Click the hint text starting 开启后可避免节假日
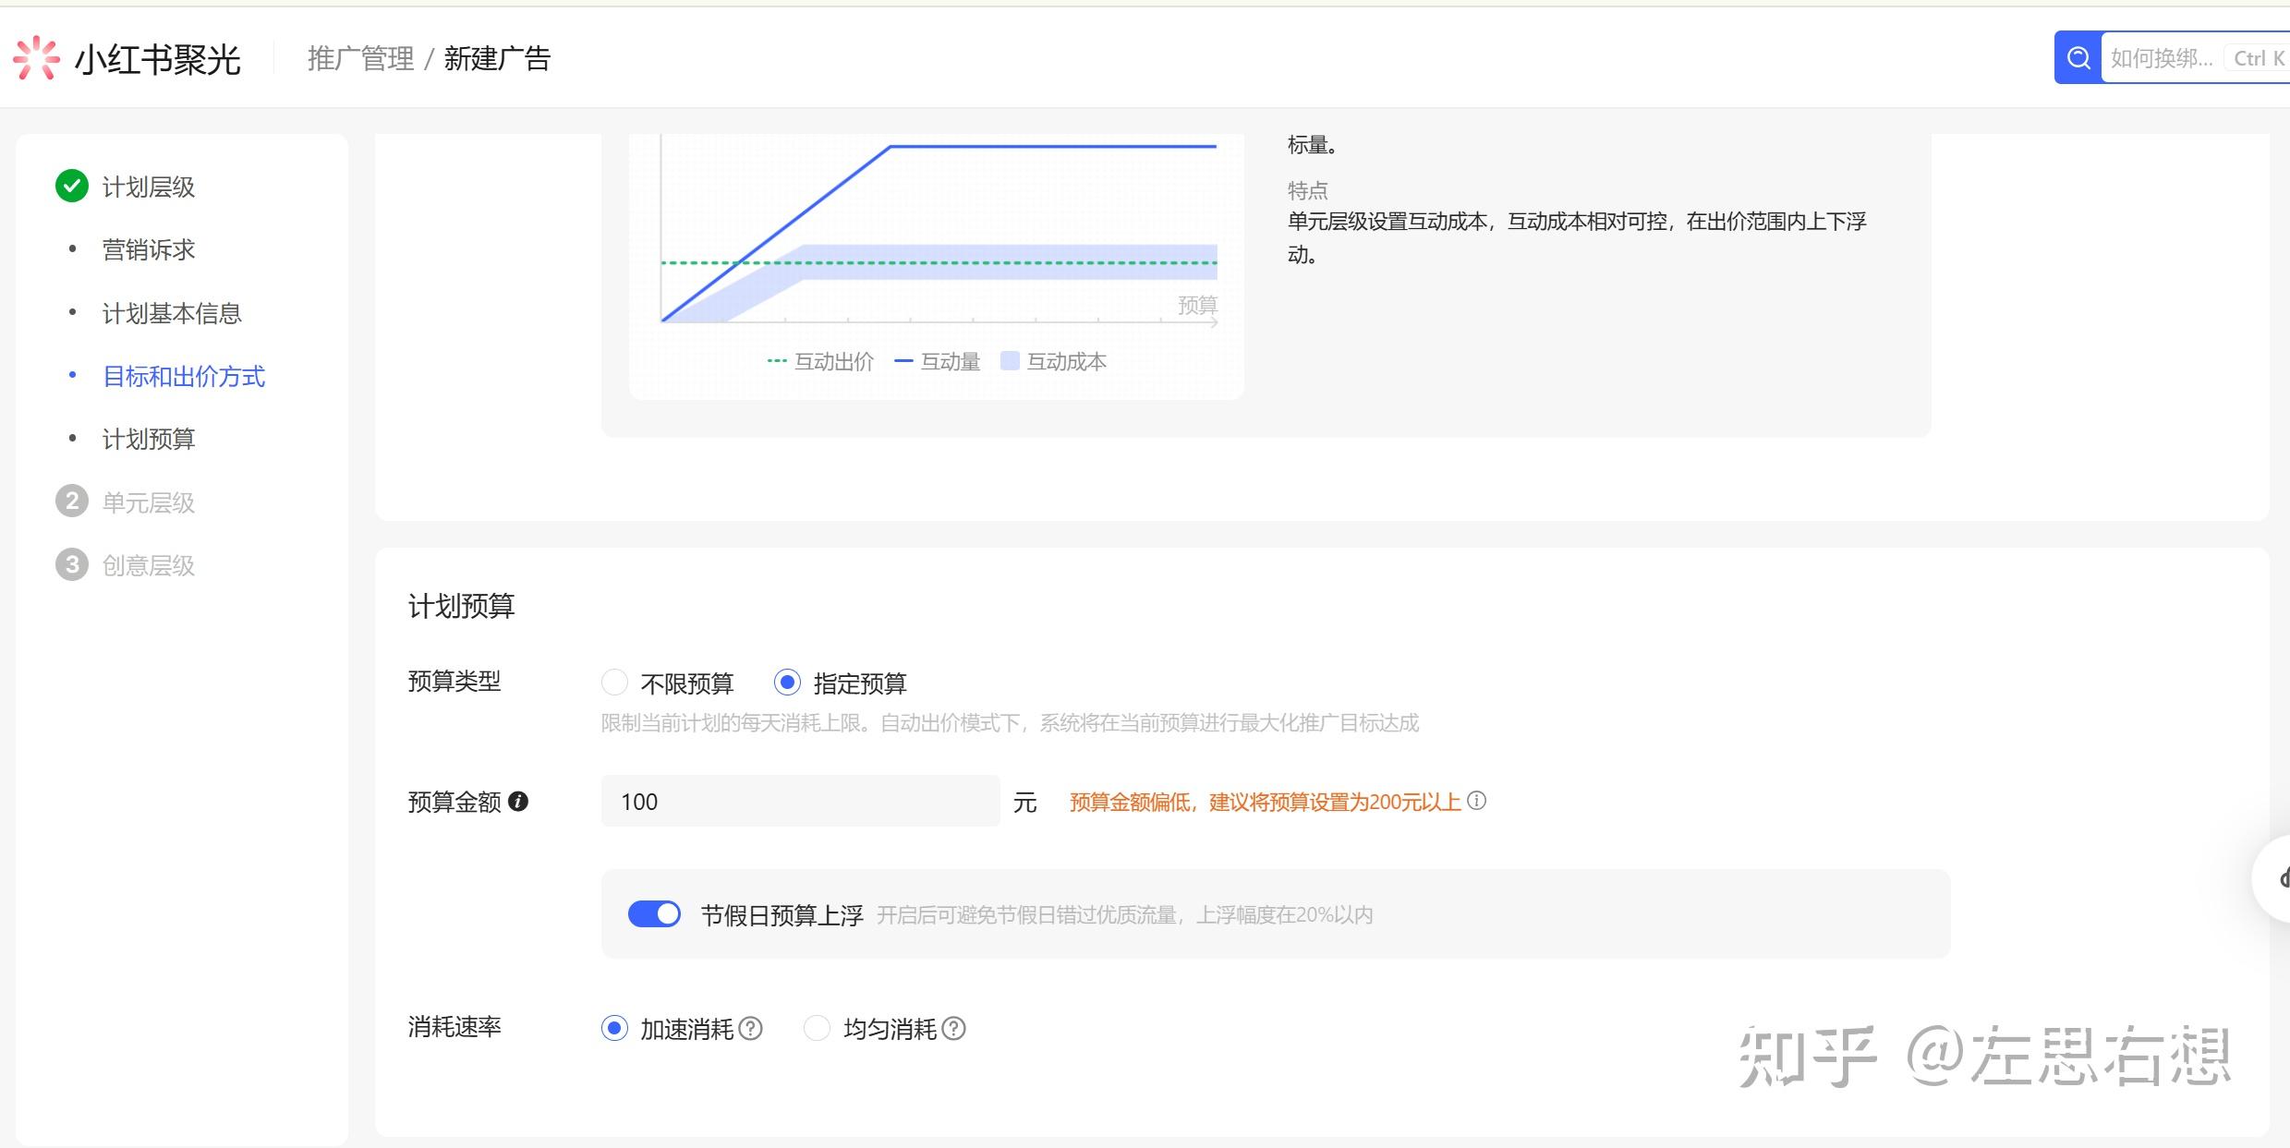This screenshot has height=1148, width=2290. (x=1124, y=915)
